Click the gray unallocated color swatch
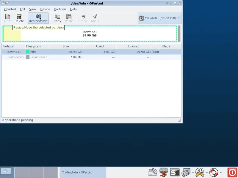 click(28, 57)
